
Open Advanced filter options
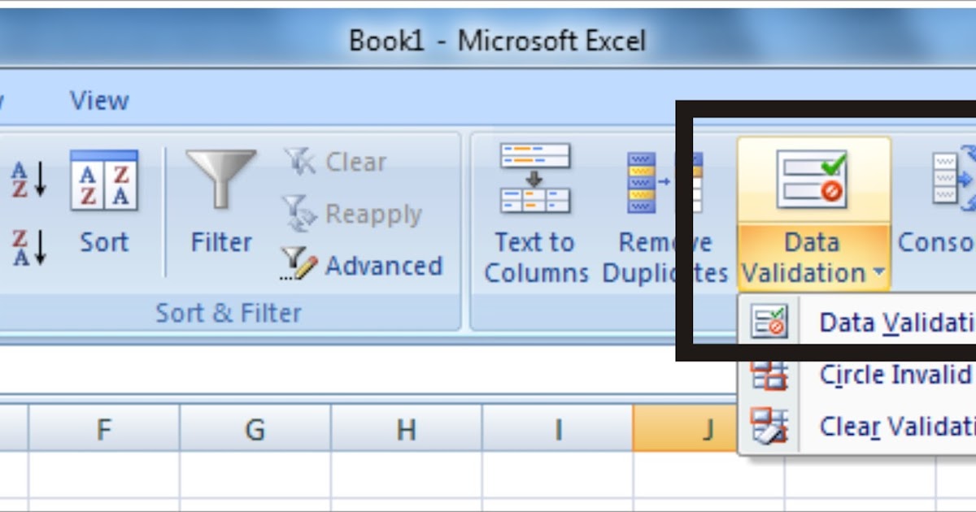click(360, 265)
